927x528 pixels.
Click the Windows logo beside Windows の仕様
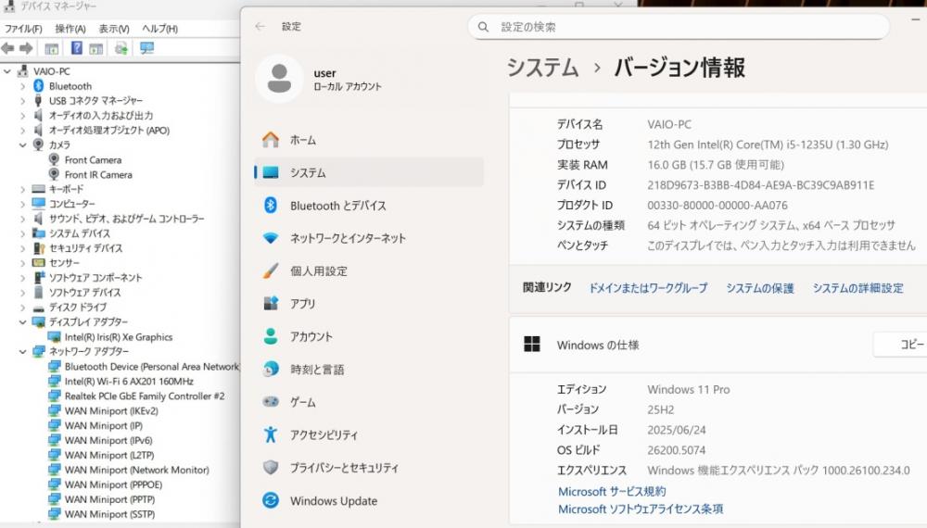pos(532,345)
